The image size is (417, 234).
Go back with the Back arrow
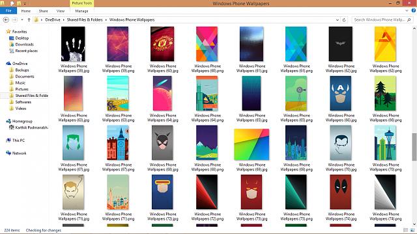tap(6, 20)
